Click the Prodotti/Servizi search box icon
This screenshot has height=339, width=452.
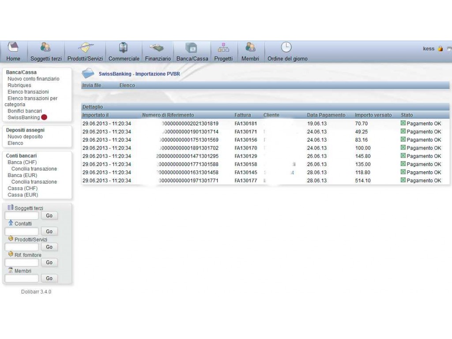11,238
